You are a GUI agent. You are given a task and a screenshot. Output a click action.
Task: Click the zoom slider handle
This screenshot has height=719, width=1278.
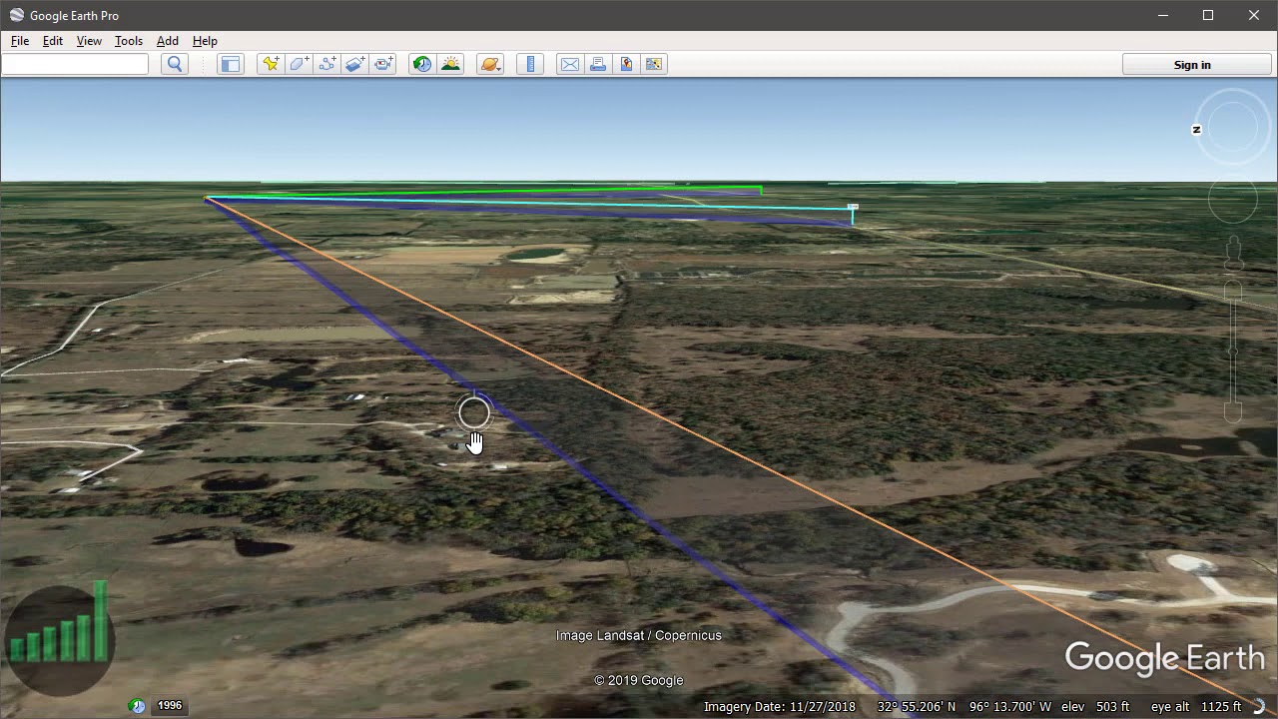pos(1233,352)
